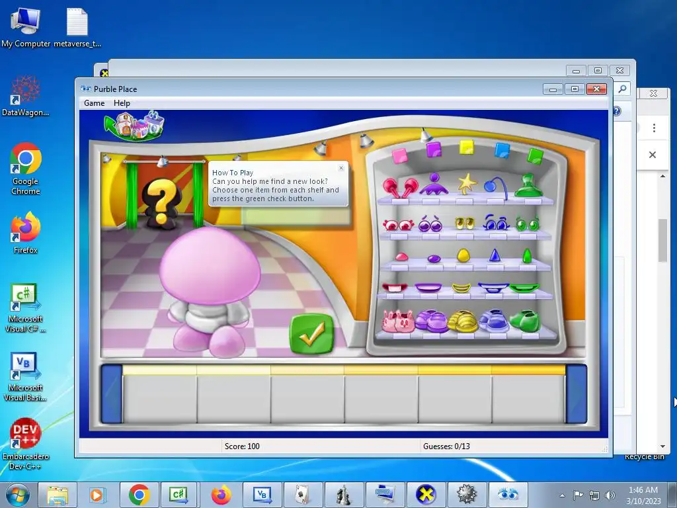Click the volume icon in system tray
The image size is (677, 508).
coord(610,495)
